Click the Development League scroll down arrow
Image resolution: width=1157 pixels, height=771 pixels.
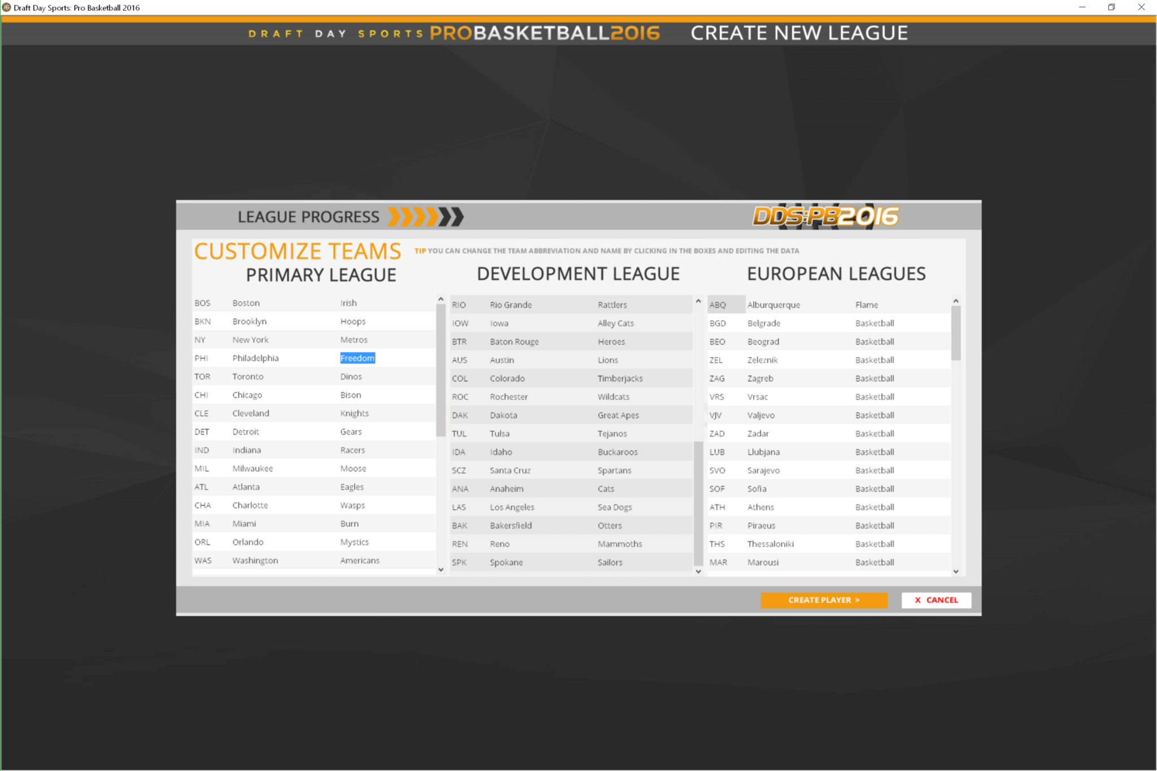pos(698,571)
